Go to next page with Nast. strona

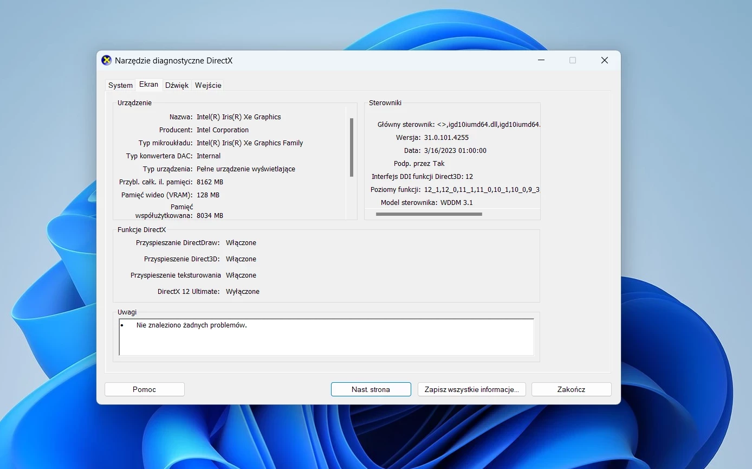tap(371, 389)
